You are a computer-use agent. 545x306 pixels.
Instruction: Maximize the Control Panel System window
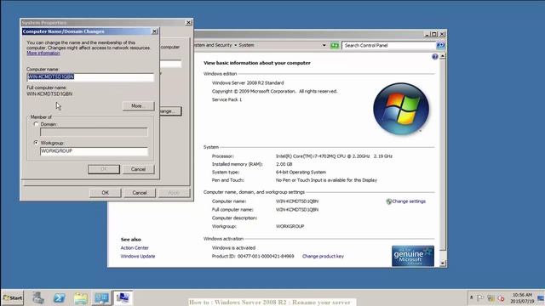(x=434, y=34)
